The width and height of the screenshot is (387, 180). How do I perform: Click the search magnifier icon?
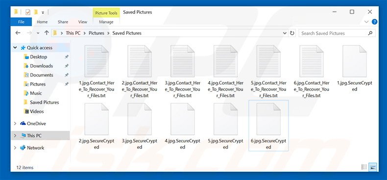[x=370, y=33]
